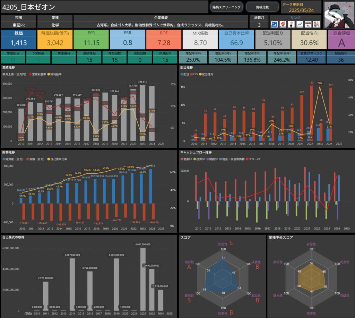
Task: Click the 業種中央スコア radar chart title
Action: [281, 237]
